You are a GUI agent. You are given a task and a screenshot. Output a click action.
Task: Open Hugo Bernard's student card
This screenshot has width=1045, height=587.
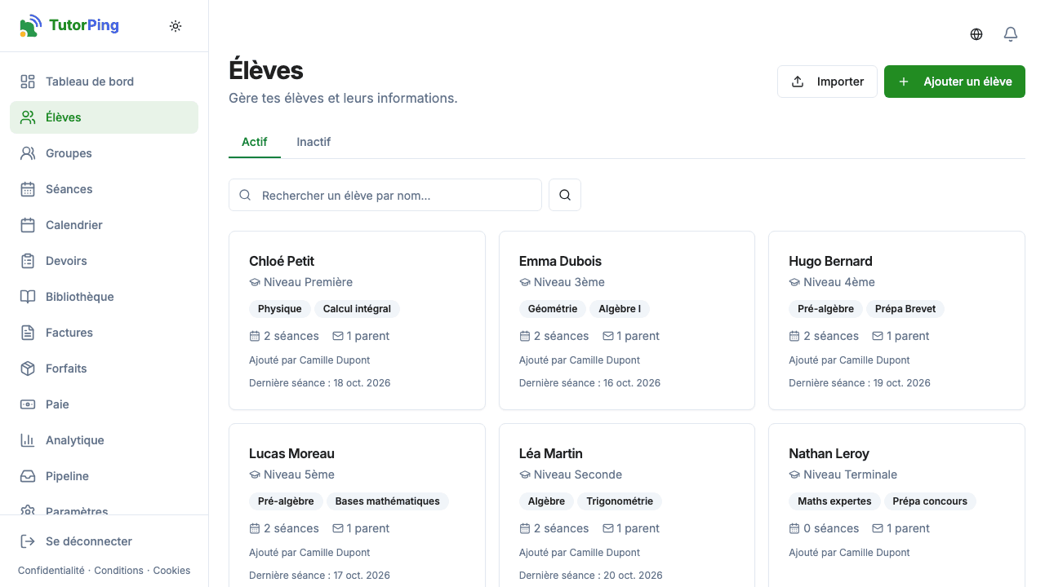[896, 320]
